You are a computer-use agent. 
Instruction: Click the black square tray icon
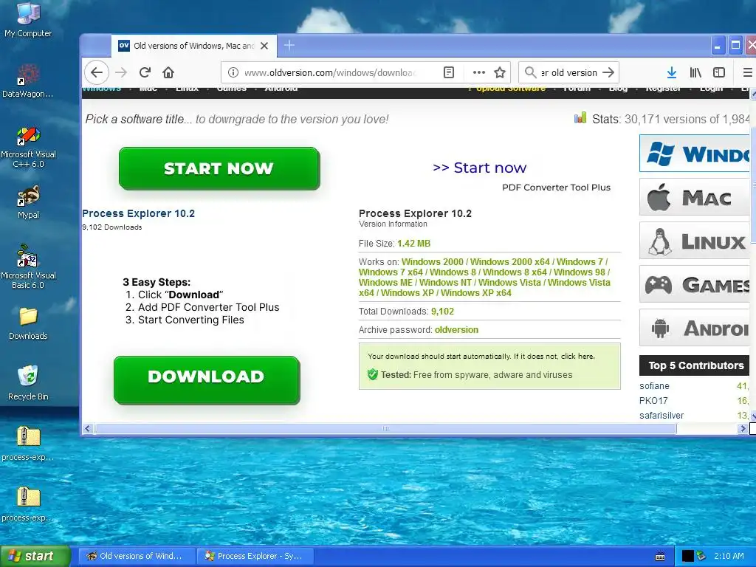[687, 556]
